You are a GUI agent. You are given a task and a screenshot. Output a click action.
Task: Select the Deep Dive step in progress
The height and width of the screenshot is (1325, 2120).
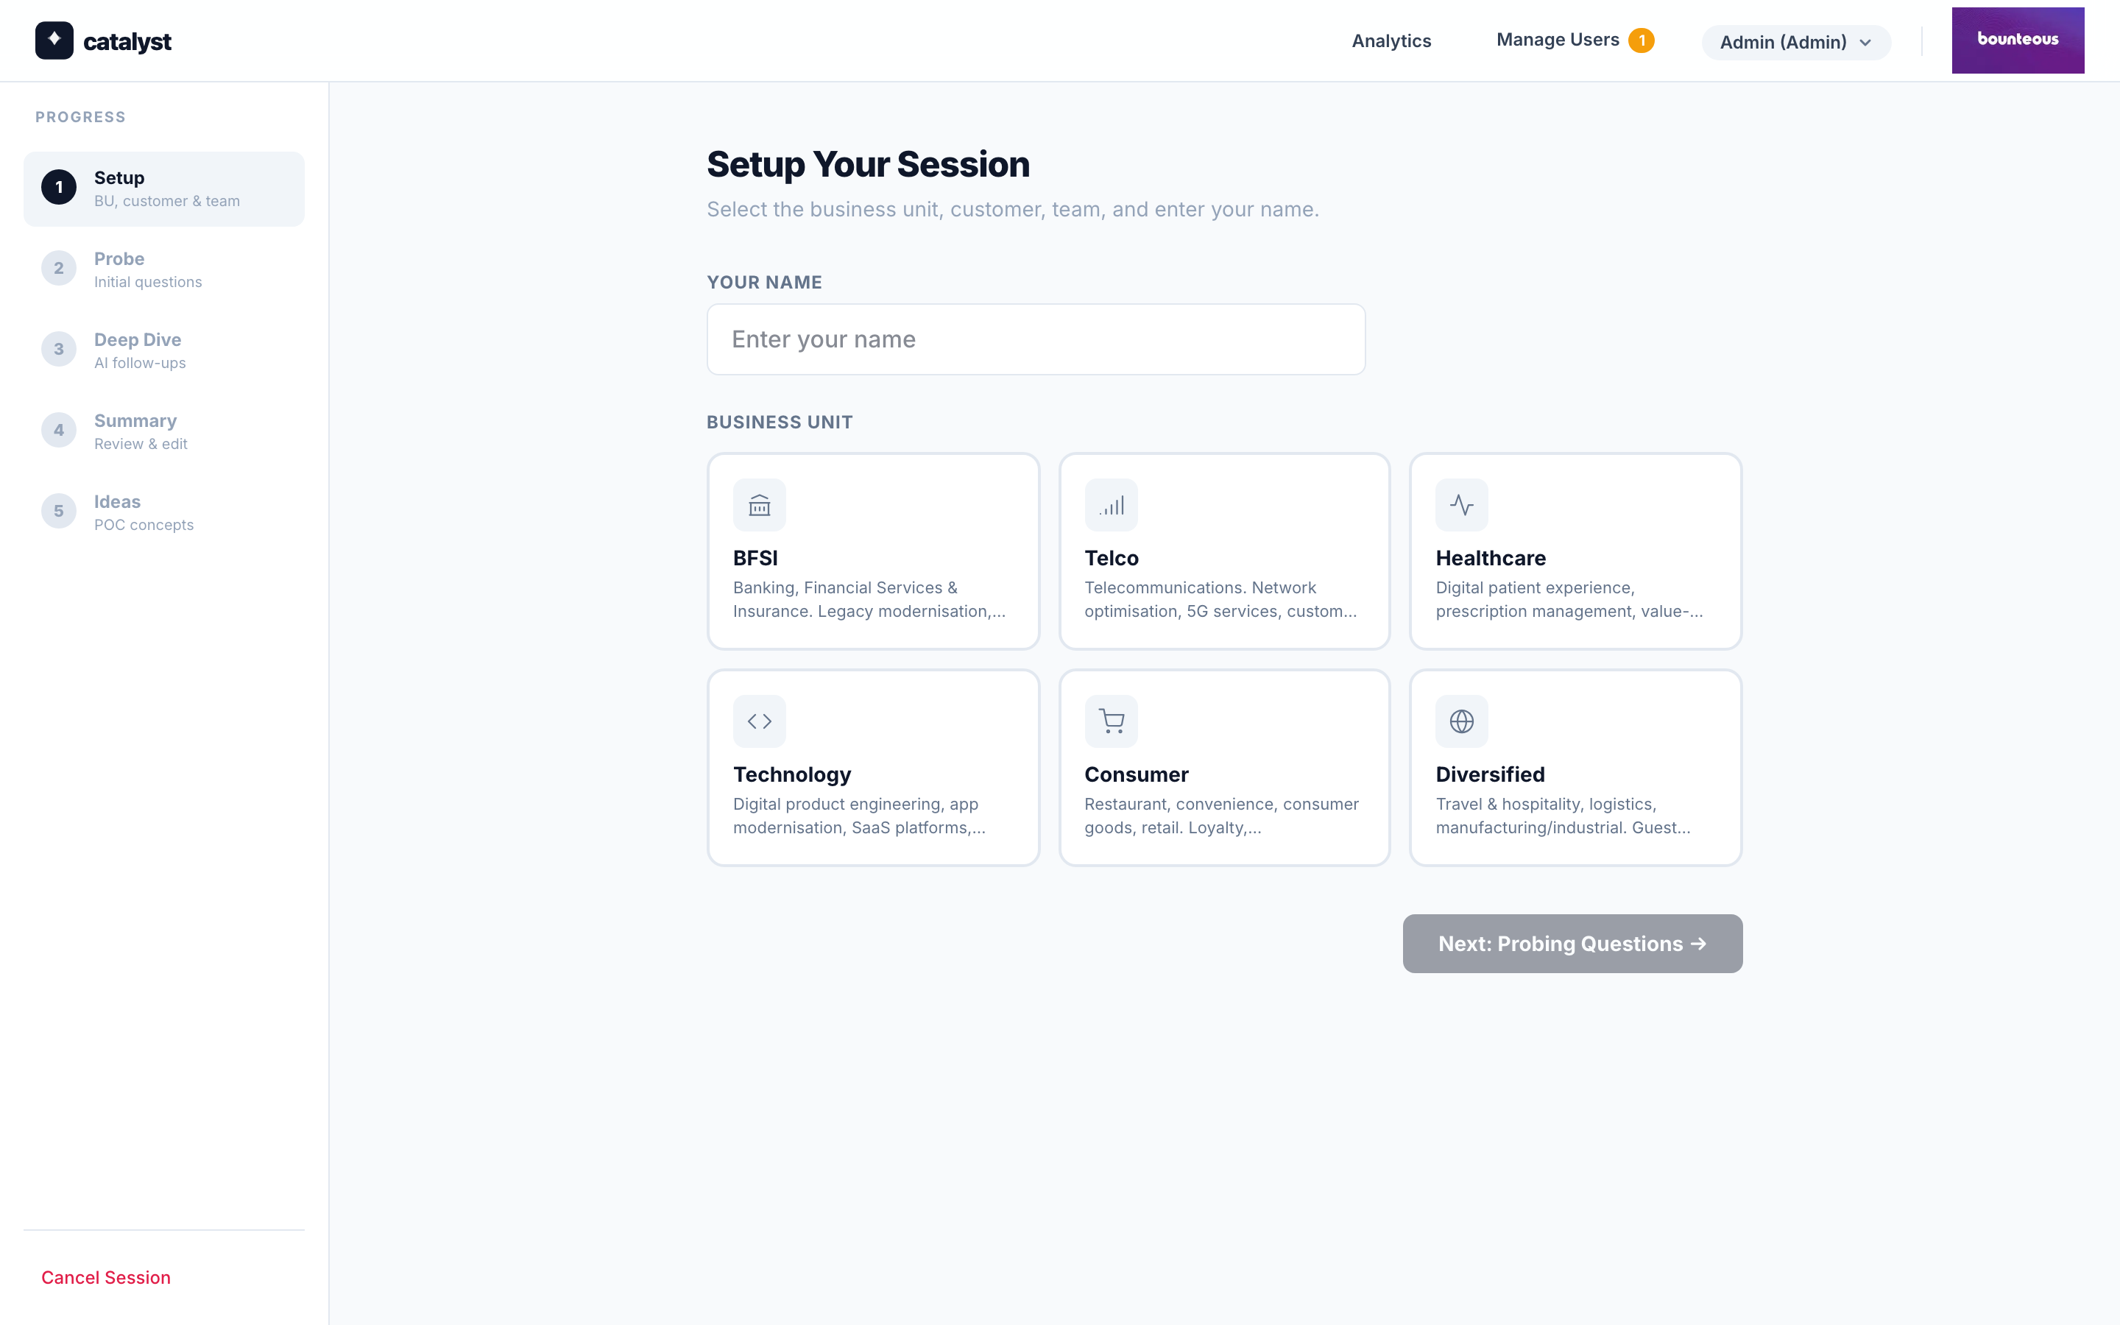[x=138, y=350]
